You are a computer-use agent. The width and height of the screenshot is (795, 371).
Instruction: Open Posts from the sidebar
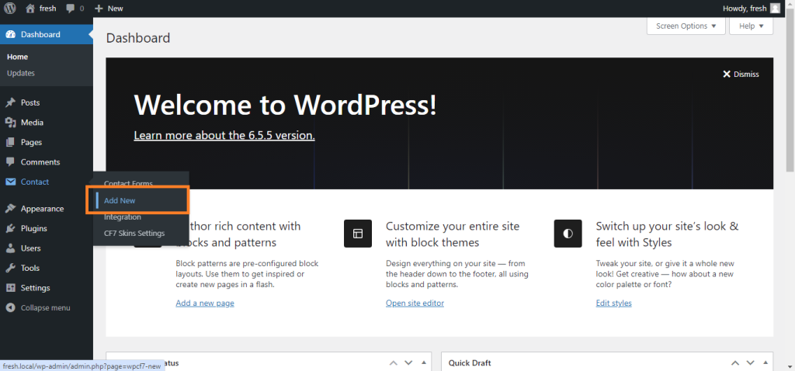pos(30,102)
